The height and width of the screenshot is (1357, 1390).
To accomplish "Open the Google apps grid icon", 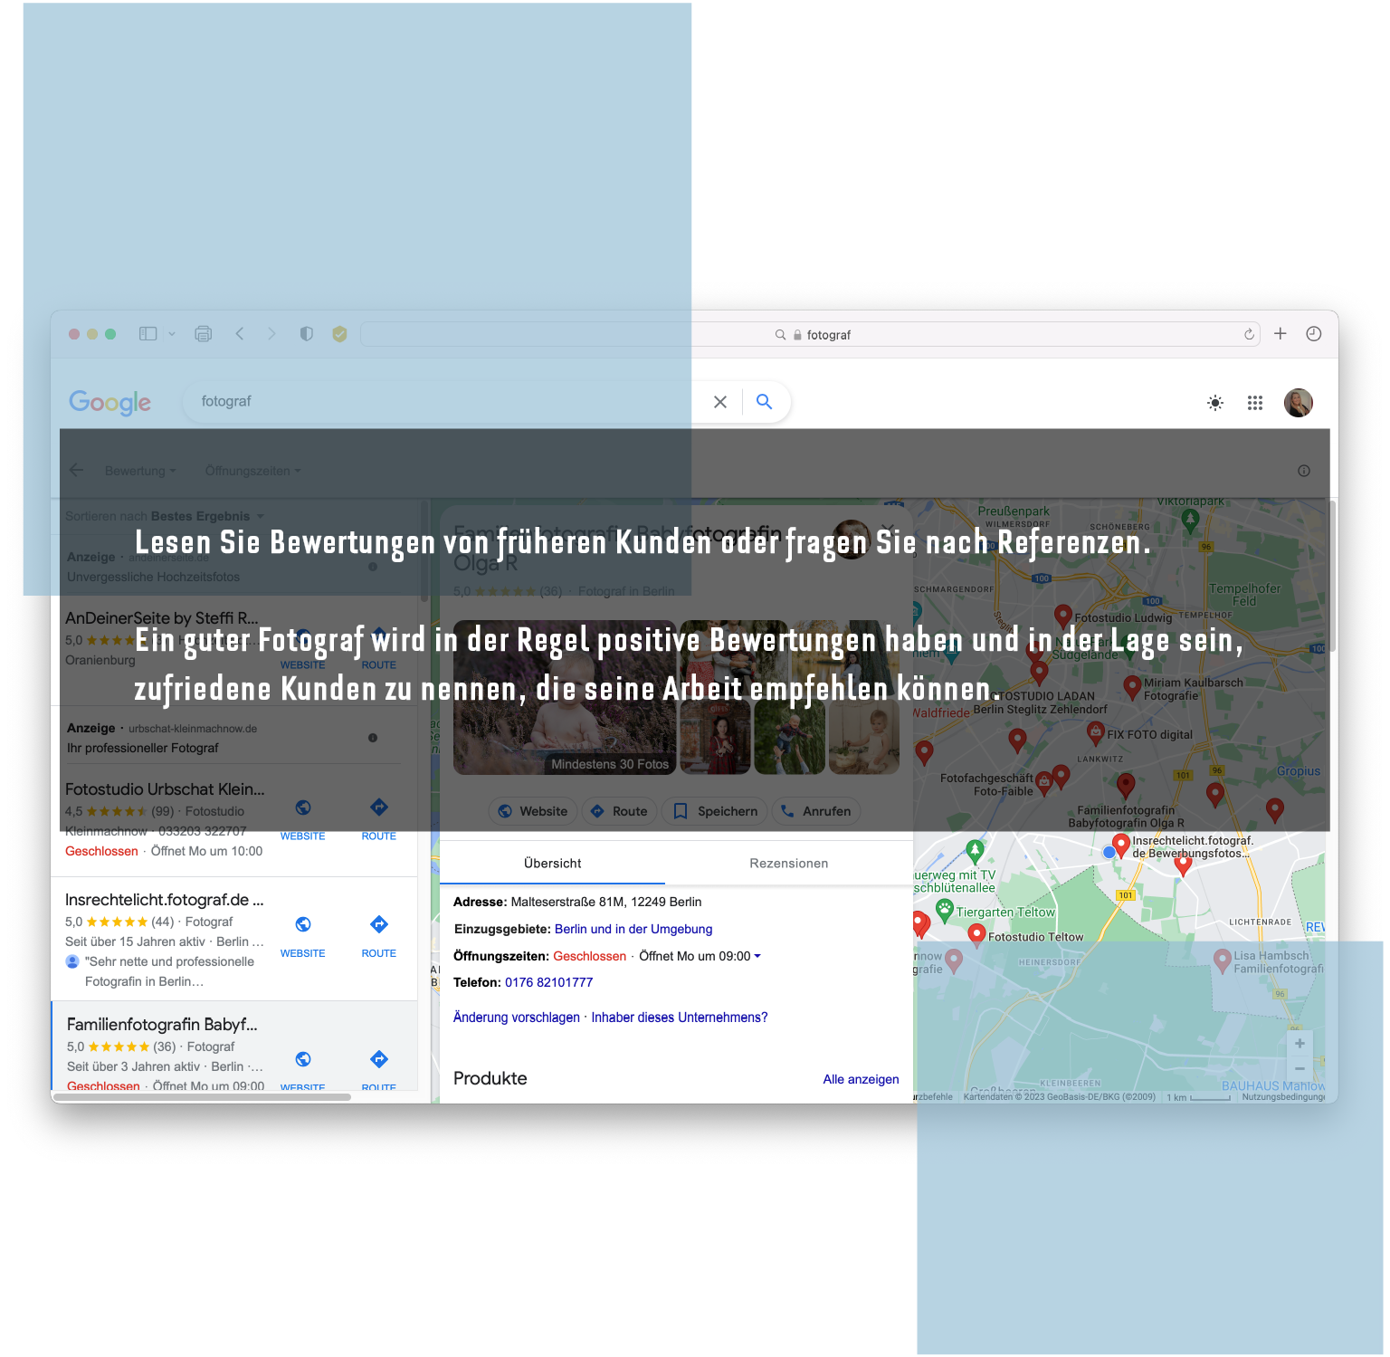I will pos(1255,403).
